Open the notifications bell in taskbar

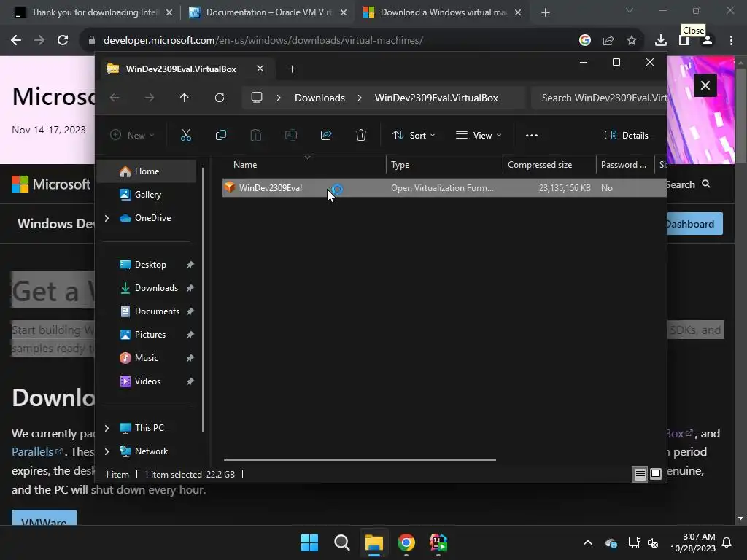pyautogui.click(x=727, y=542)
